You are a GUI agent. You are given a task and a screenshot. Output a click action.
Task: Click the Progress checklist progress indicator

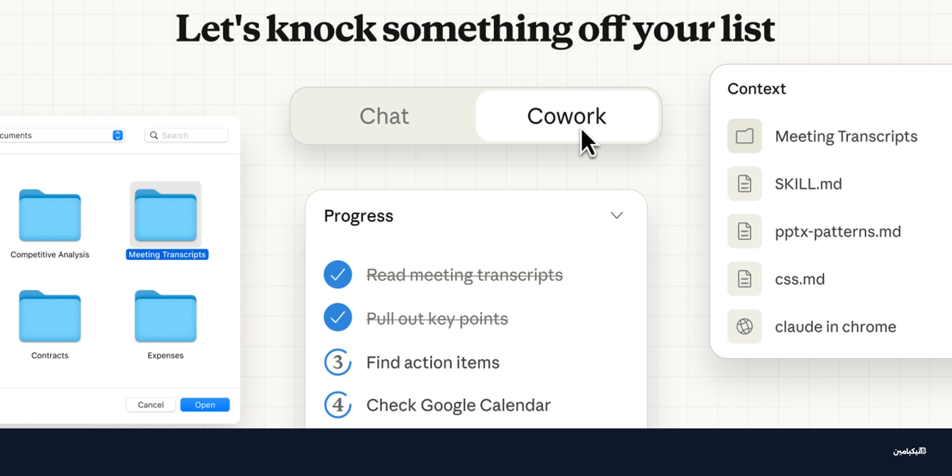359,215
